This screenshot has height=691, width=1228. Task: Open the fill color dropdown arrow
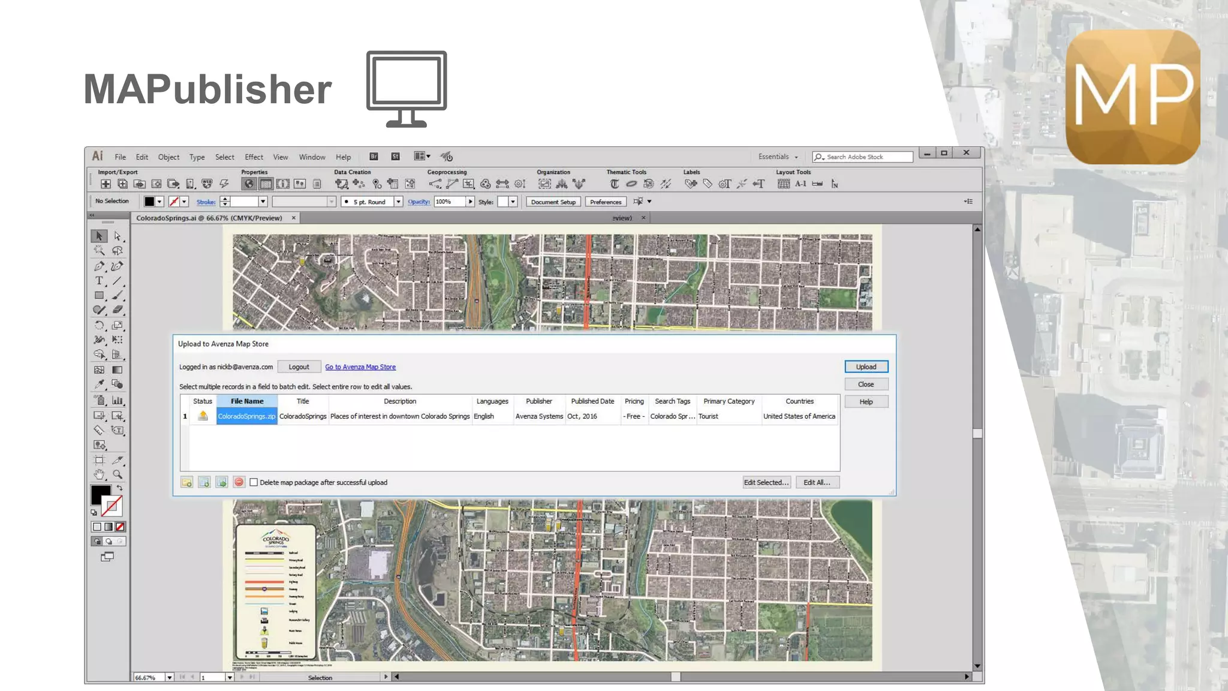click(159, 202)
